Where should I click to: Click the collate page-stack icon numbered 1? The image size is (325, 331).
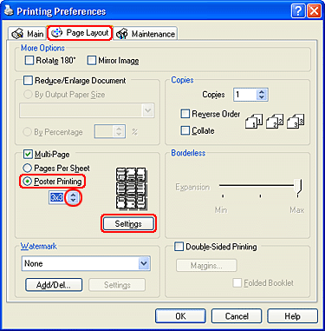(x=254, y=121)
